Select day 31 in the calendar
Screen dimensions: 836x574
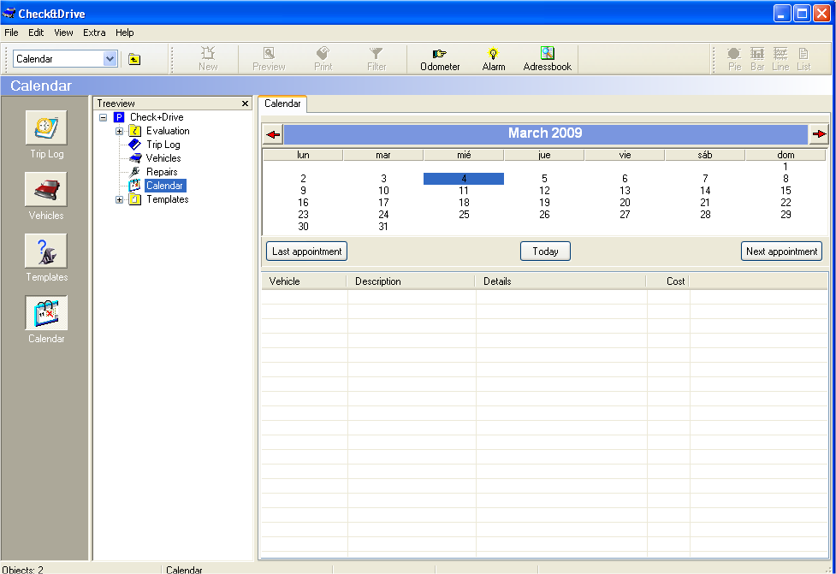pyautogui.click(x=383, y=227)
